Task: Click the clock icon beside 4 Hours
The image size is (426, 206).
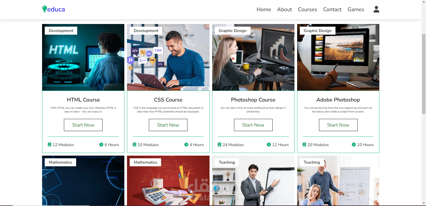Action: point(186,145)
